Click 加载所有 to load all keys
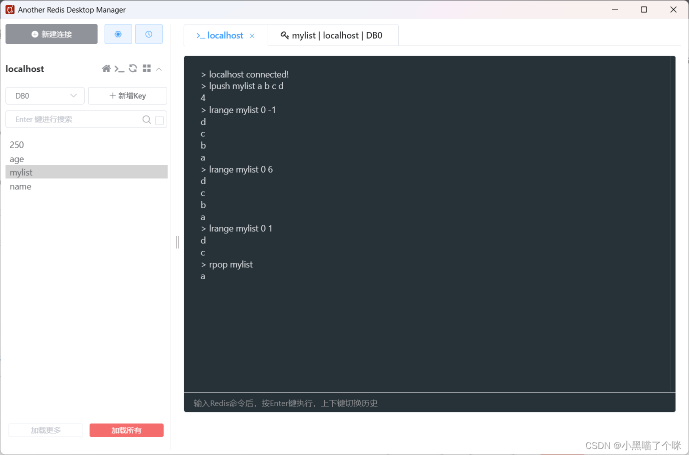The image size is (689, 455). click(126, 430)
